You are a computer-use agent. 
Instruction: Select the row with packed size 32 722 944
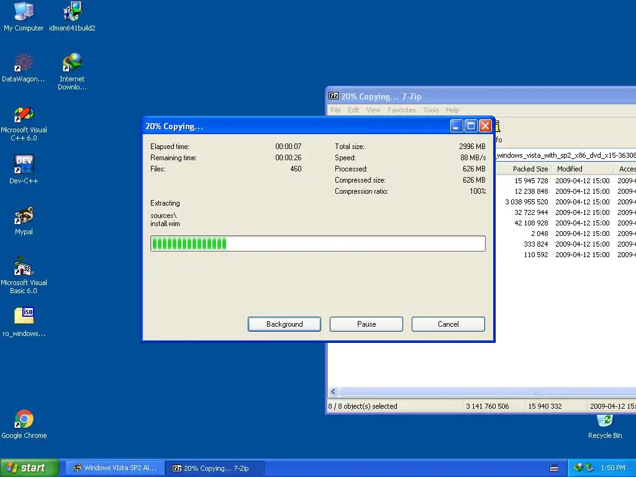click(x=565, y=212)
